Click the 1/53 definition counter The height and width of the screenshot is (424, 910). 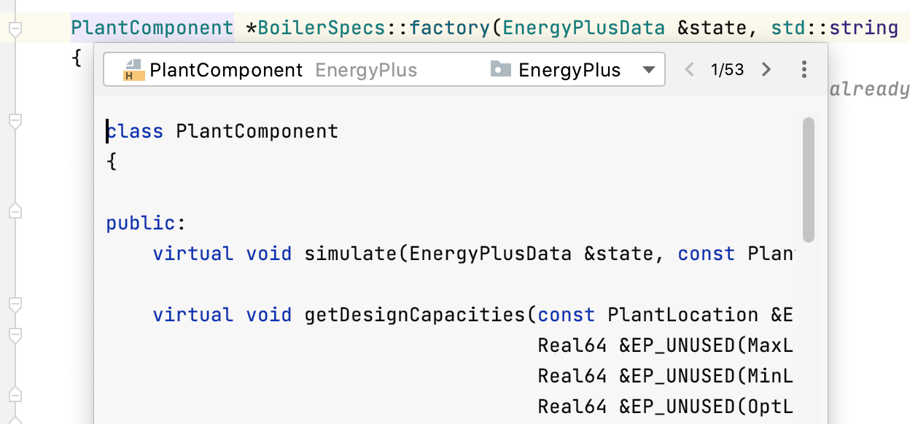point(727,70)
